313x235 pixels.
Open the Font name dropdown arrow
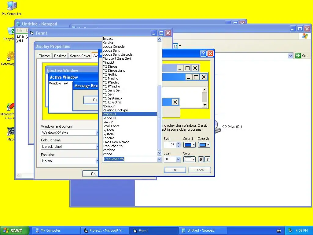pos(159,159)
